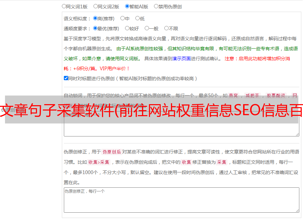Set 通顺度要求 to 一般
303x219 pixels.
pos(147,28)
